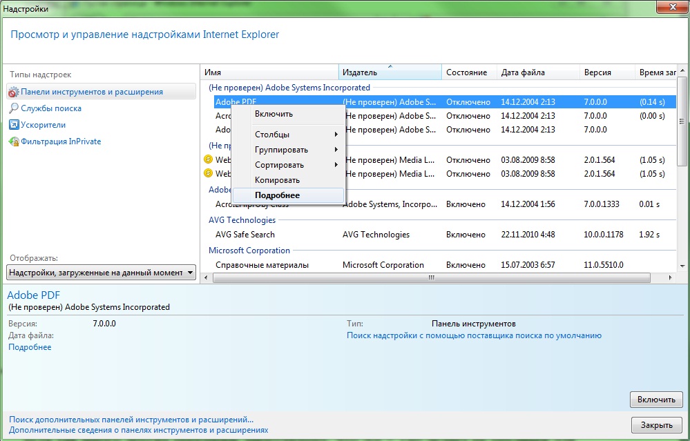Select Панели инструментов и расширения type

[102, 92]
